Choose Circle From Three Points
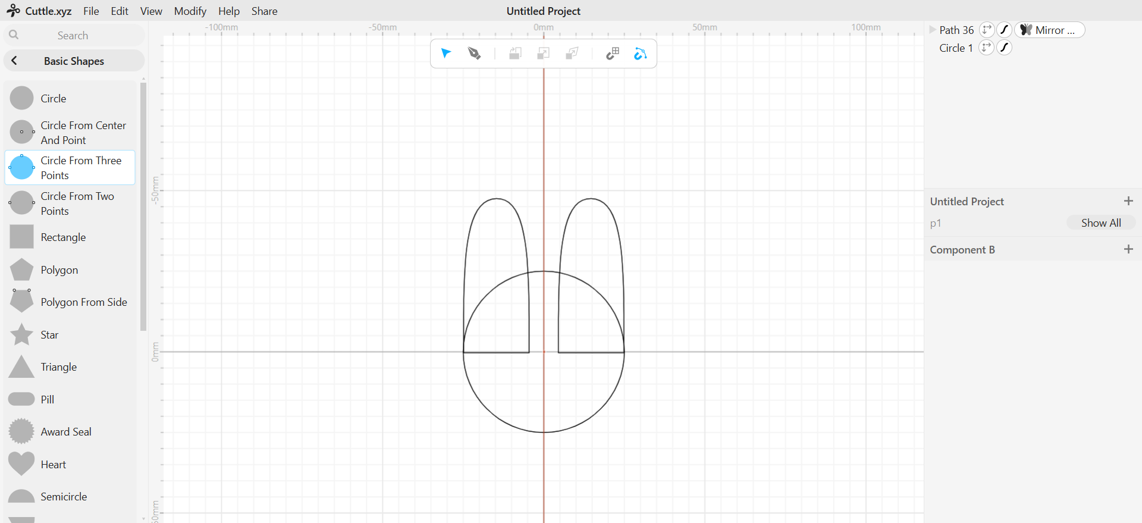This screenshot has width=1142, height=523. tap(70, 167)
